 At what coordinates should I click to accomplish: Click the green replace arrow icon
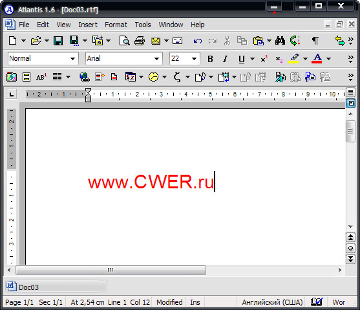tap(295, 41)
